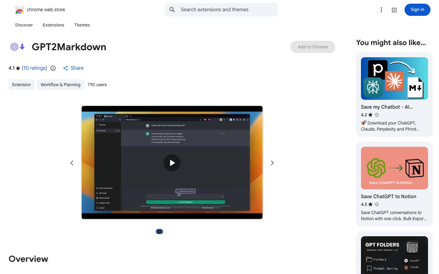Go to the Discover tab

coord(24,25)
